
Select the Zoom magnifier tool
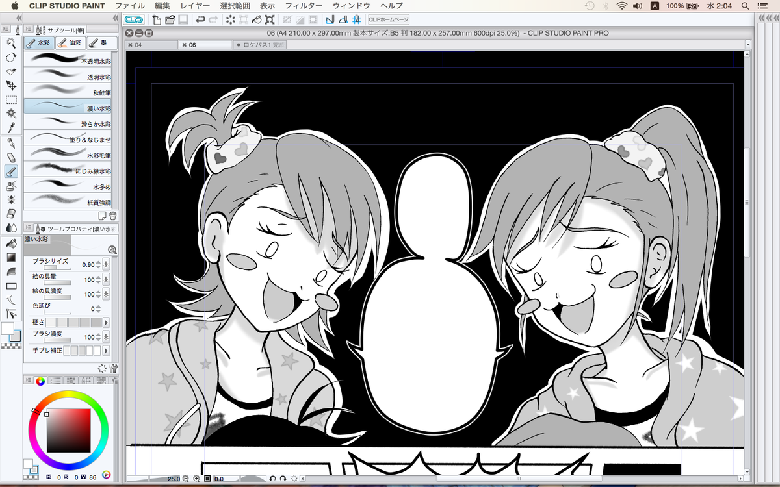pos(11,44)
